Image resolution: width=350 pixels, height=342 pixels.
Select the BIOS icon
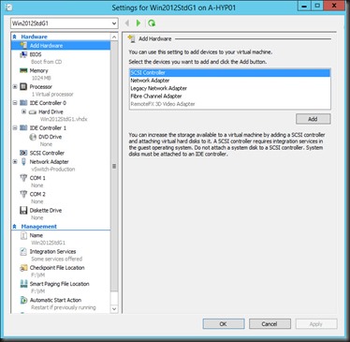(x=23, y=54)
